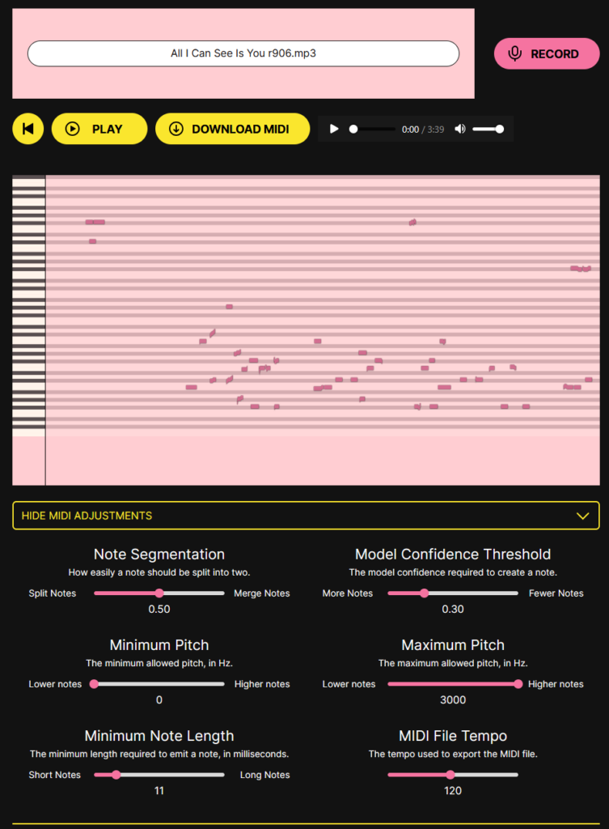Click the DOWNLOAD MIDI button
The height and width of the screenshot is (829, 609).
pos(232,129)
